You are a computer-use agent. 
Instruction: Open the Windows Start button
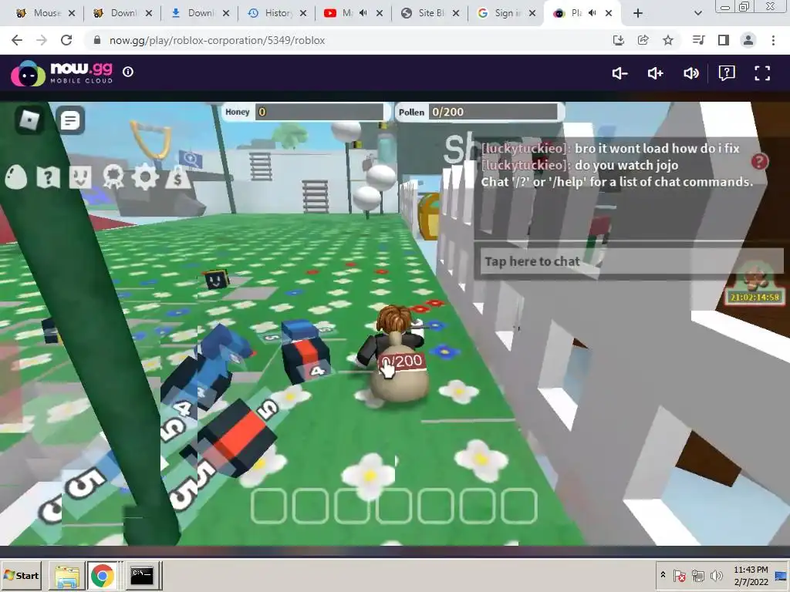pos(22,575)
